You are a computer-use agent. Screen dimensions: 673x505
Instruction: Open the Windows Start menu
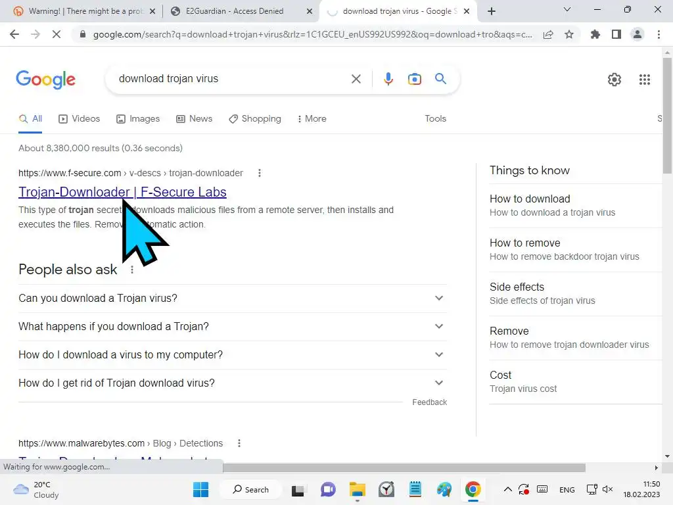click(200, 489)
